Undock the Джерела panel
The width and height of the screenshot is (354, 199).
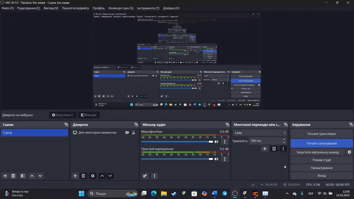(x=136, y=125)
